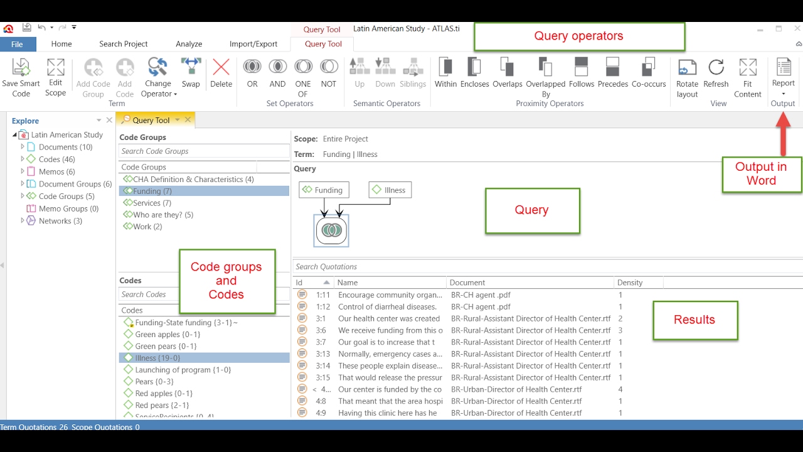Collapse the Latin American Study root node
This screenshot has height=452, width=803.
pyautogui.click(x=15, y=135)
